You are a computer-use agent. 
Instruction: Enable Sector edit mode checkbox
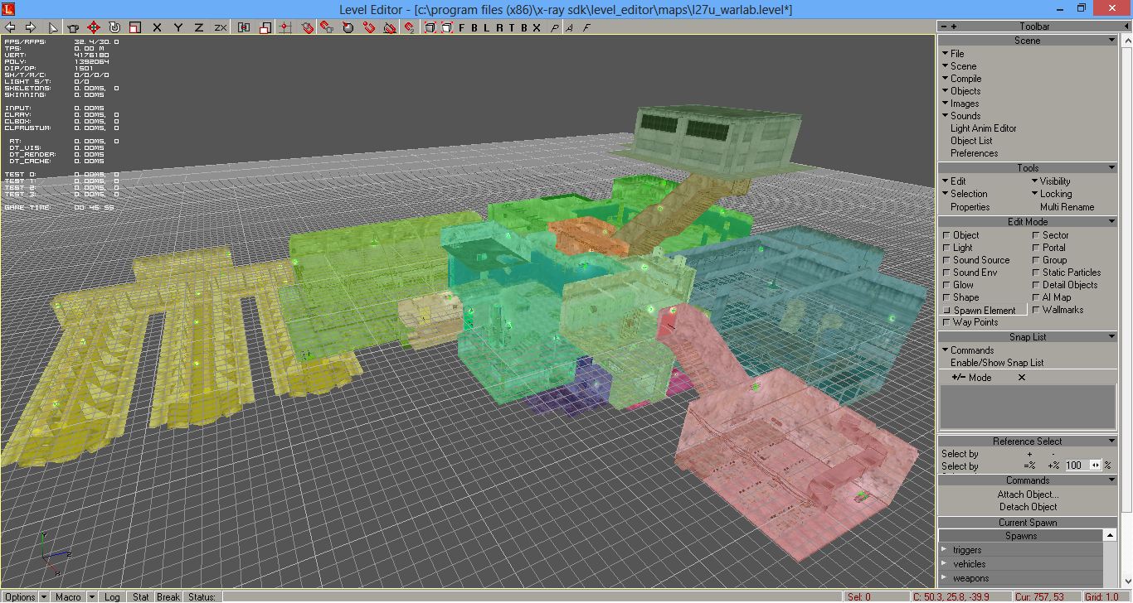pos(1036,235)
